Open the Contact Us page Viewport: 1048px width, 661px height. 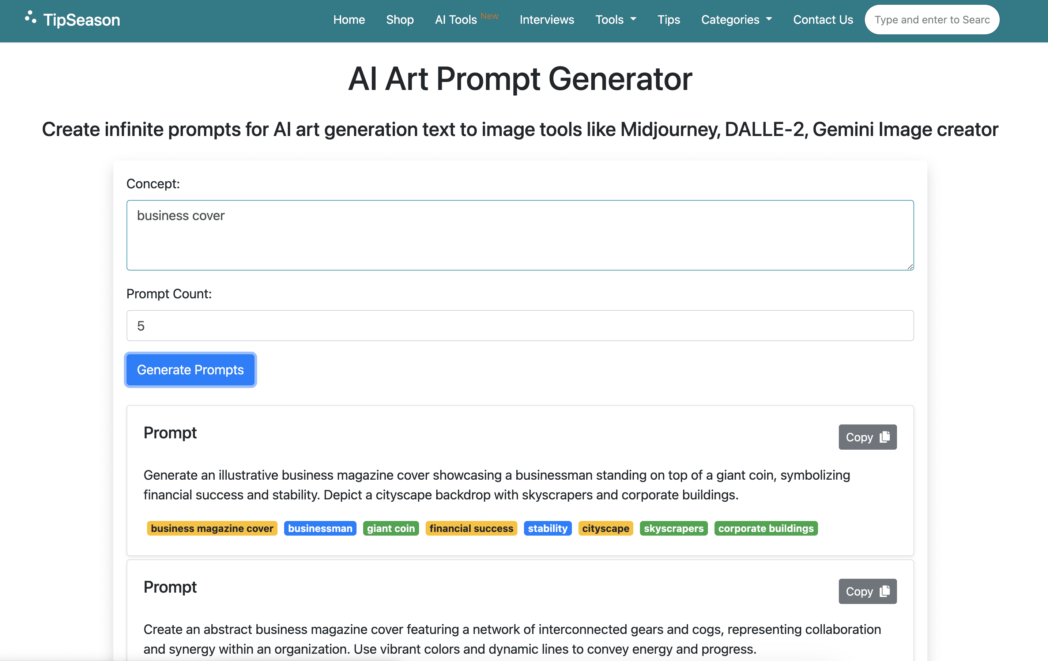point(822,20)
